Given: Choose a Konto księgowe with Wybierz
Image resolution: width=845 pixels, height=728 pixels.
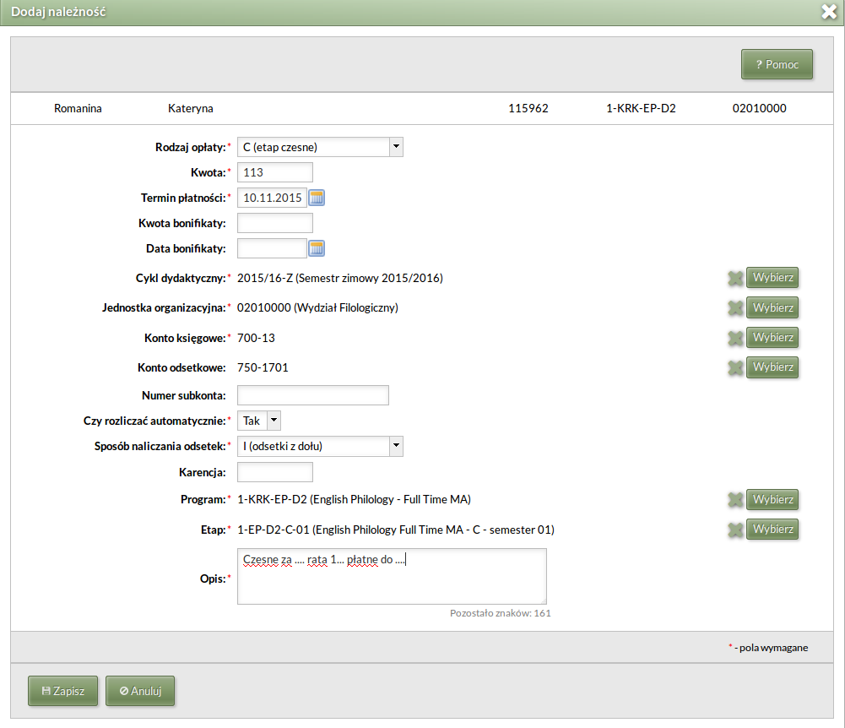Looking at the screenshot, I should pyautogui.click(x=772, y=338).
